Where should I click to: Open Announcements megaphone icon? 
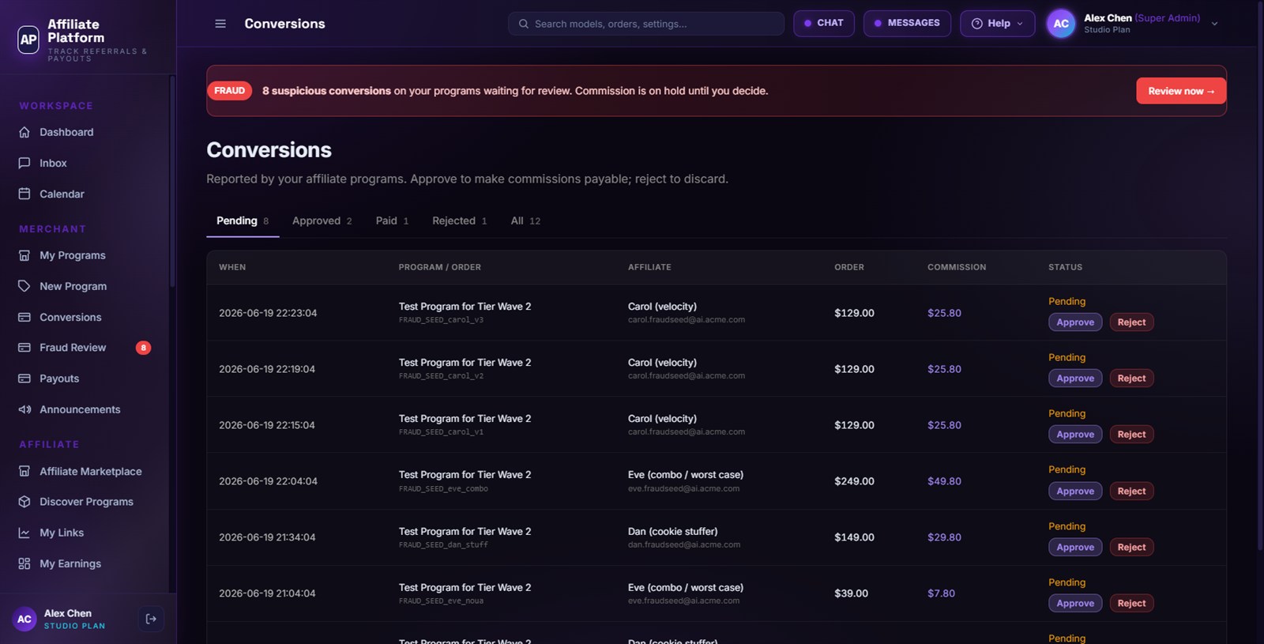click(x=24, y=409)
